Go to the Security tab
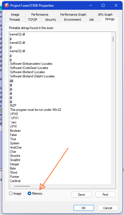This screenshot has width=124, height=215. tap(51, 20)
